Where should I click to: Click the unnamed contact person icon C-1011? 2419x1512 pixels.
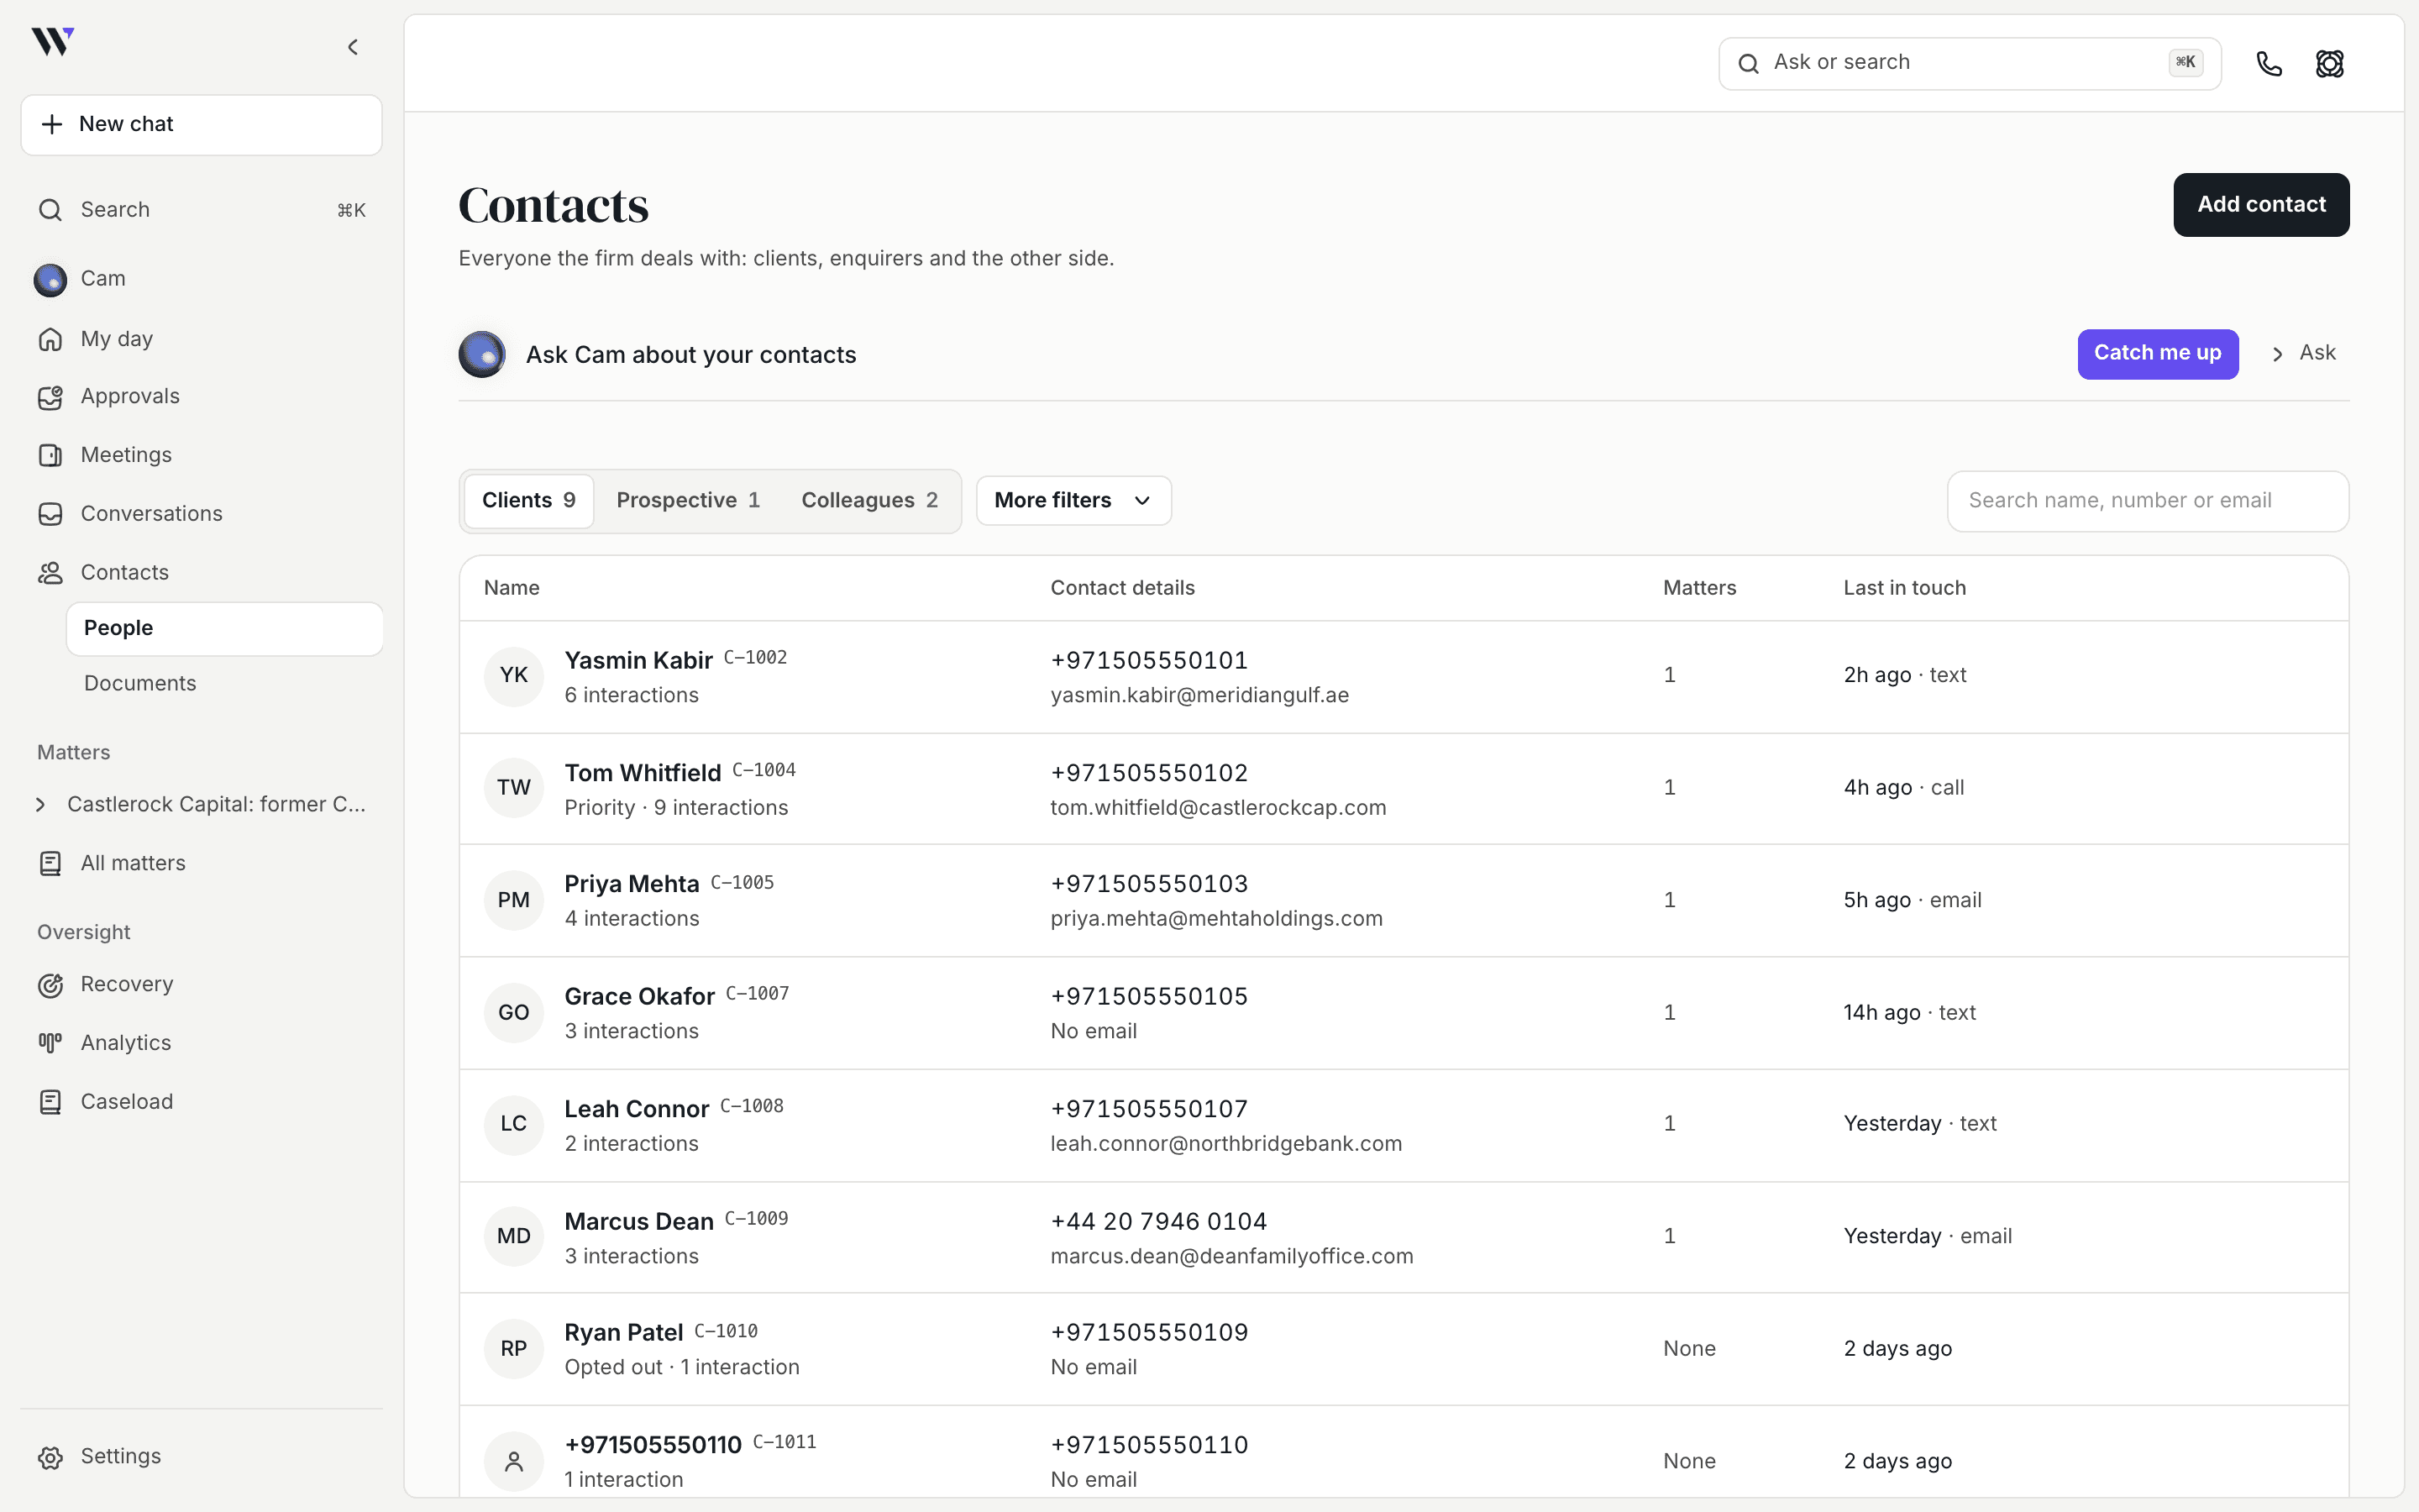tap(514, 1462)
